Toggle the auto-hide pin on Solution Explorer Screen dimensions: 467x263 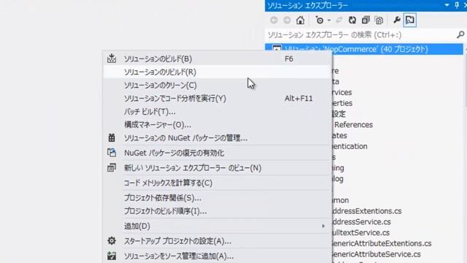[x=457, y=5]
